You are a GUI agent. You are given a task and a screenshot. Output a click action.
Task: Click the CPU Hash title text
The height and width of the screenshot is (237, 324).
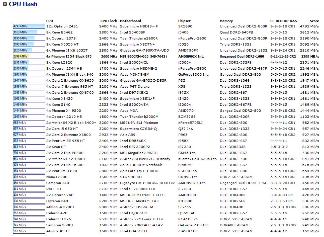[23, 4]
